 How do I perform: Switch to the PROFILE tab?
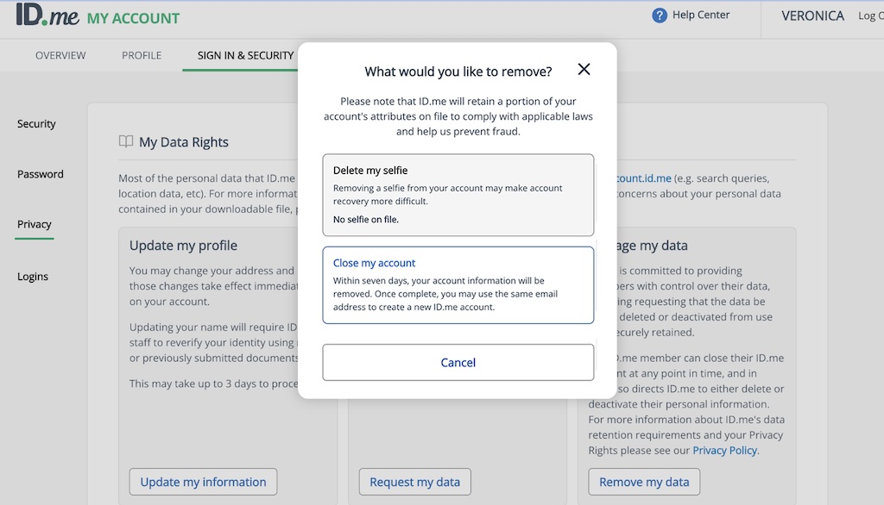[x=141, y=54]
